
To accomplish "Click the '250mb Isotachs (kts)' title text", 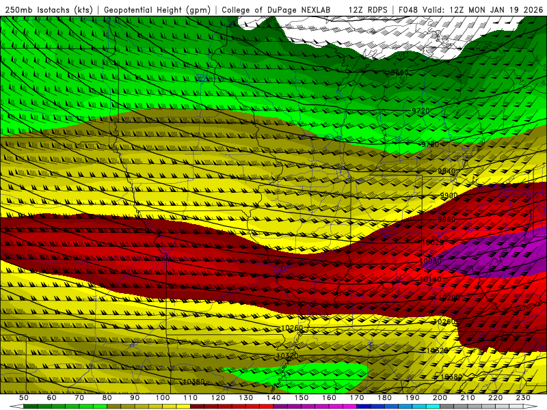I will point(49,10).
